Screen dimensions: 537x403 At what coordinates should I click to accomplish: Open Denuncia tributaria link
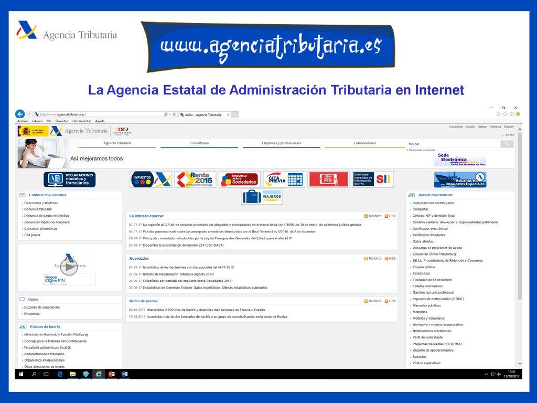pos(38,209)
